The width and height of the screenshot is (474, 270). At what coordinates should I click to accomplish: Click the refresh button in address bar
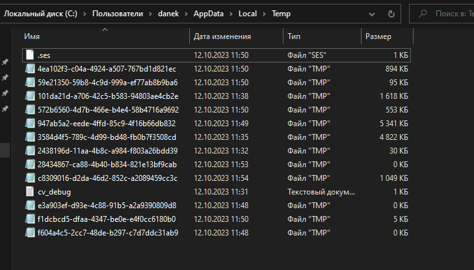point(391,13)
